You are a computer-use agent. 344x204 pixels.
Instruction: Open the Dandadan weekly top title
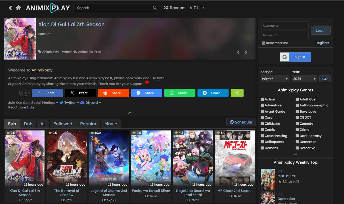point(286,199)
